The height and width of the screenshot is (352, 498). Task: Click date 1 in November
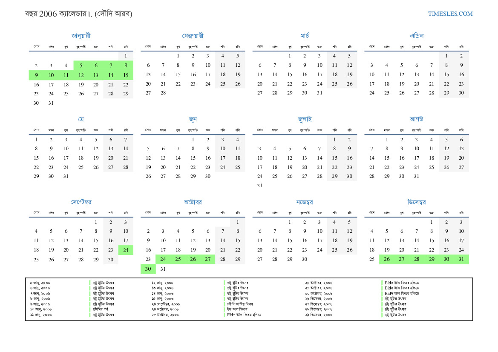(x=290, y=222)
